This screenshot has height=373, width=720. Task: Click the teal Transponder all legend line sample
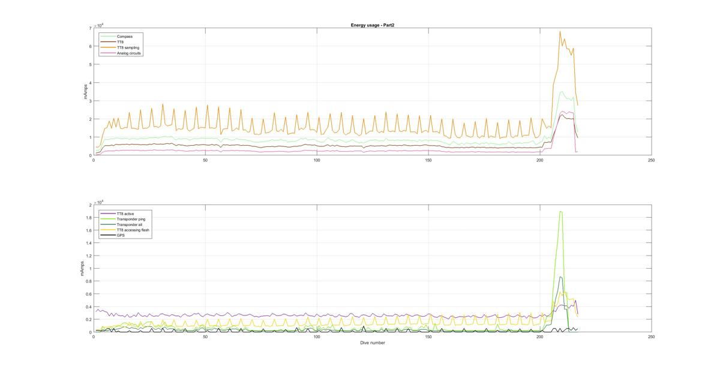pyautogui.click(x=108, y=224)
